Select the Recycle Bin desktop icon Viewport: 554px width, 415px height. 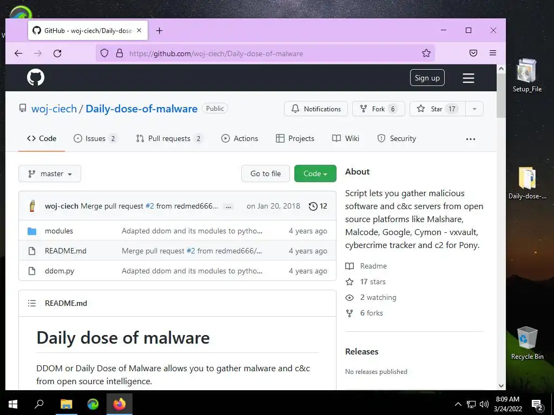click(527, 343)
